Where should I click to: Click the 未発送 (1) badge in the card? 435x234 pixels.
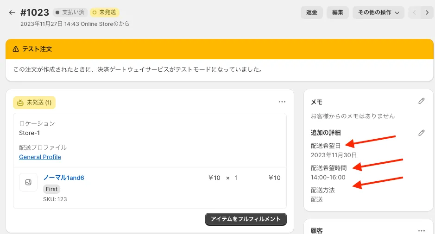34,103
